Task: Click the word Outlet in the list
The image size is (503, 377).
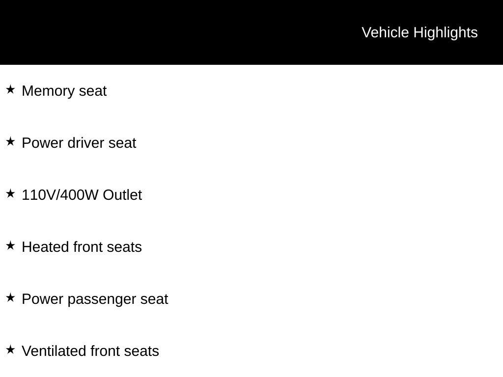Action: 122,195
